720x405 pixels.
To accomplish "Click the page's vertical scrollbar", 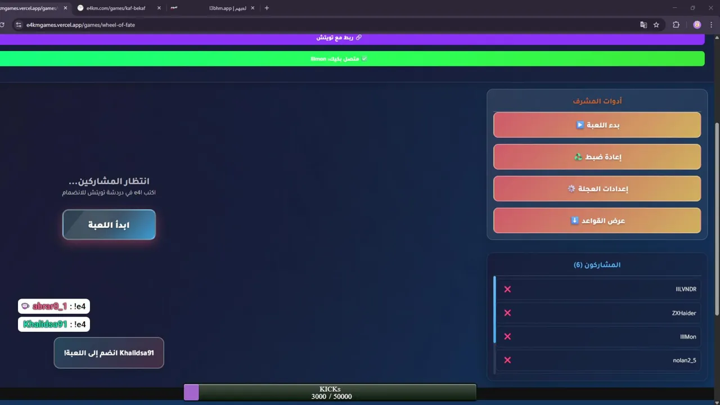I will click(717, 219).
